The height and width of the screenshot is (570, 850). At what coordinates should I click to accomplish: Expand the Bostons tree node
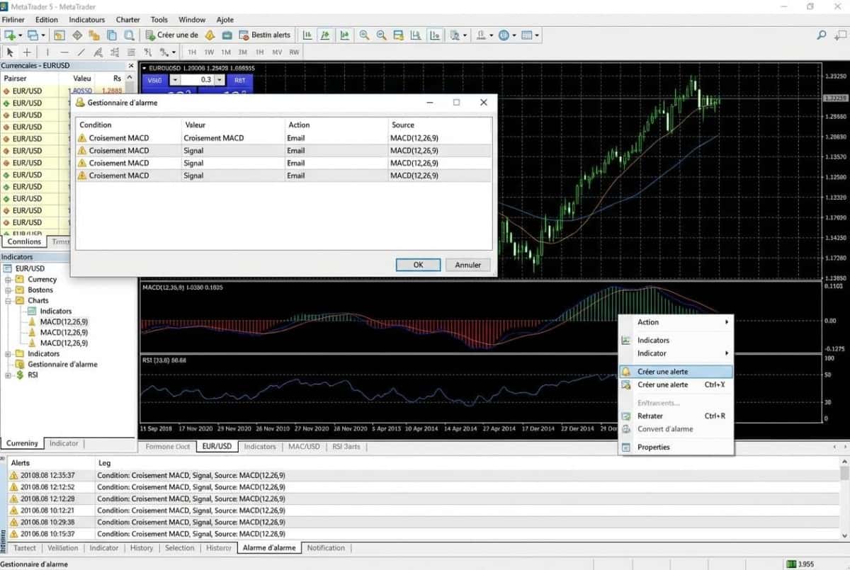(x=8, y=290)
